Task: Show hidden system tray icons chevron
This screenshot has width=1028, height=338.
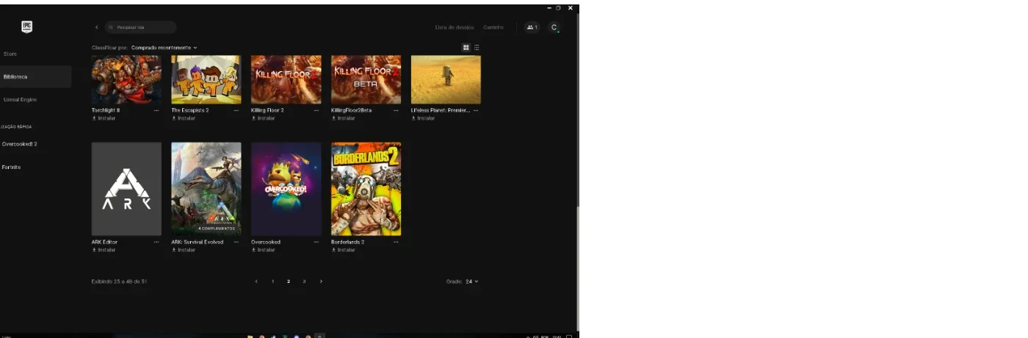Action: 528,337
